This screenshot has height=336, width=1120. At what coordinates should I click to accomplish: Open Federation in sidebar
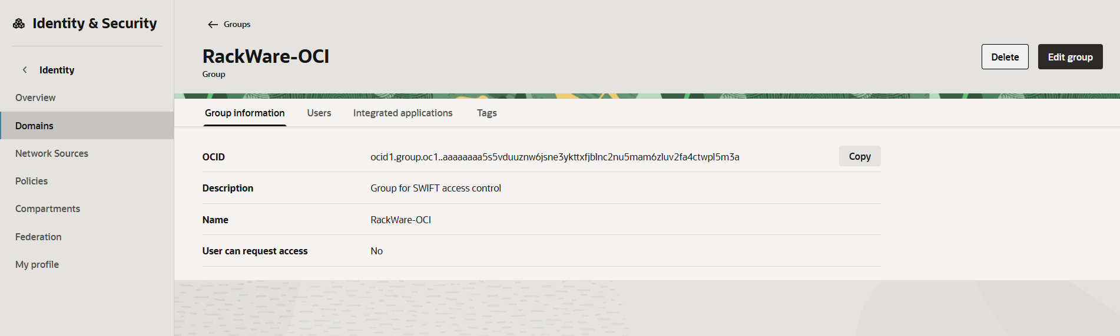click(x=38, y=237)
